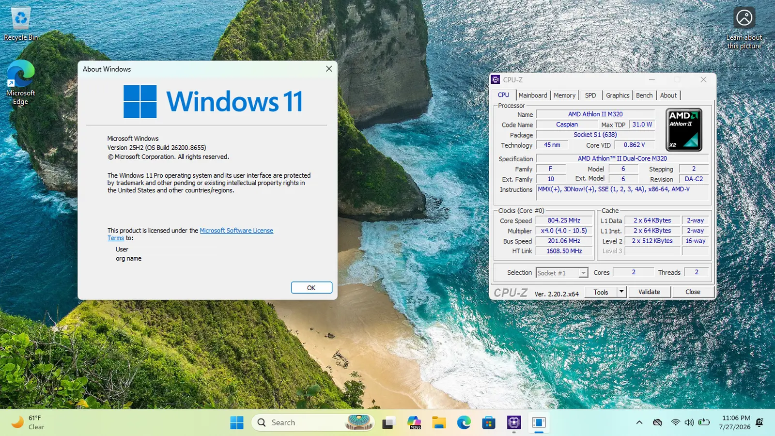This screenshot has height=436, width=775.
Task: Click the Validate button
Action: 649,292
